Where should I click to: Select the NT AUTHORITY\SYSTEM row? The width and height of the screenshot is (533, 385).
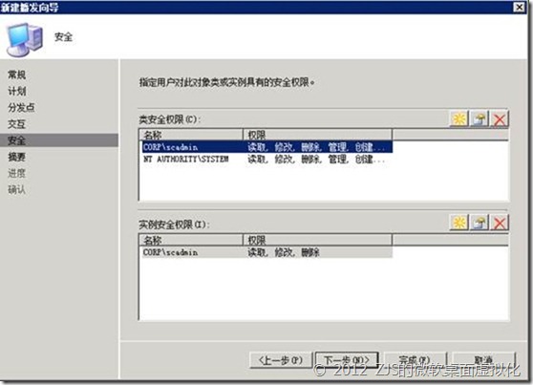point(267,159)
